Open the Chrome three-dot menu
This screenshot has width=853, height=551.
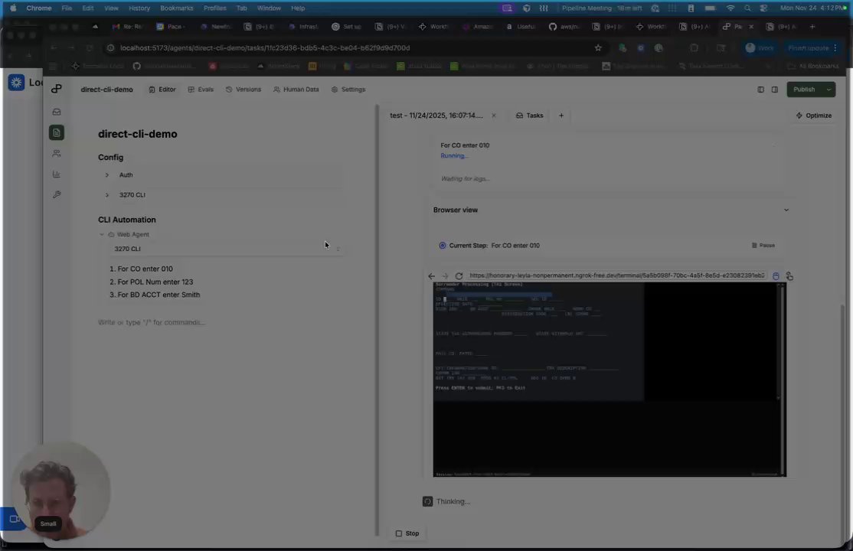pos(835,48)
